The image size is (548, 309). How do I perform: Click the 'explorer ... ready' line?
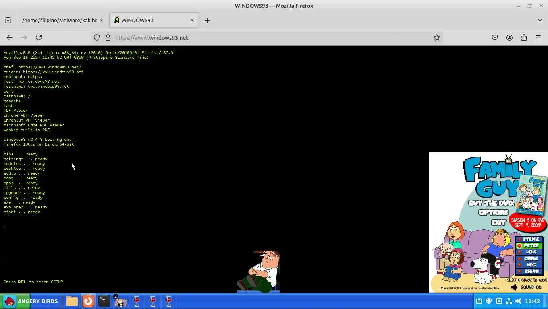[25, 207]
